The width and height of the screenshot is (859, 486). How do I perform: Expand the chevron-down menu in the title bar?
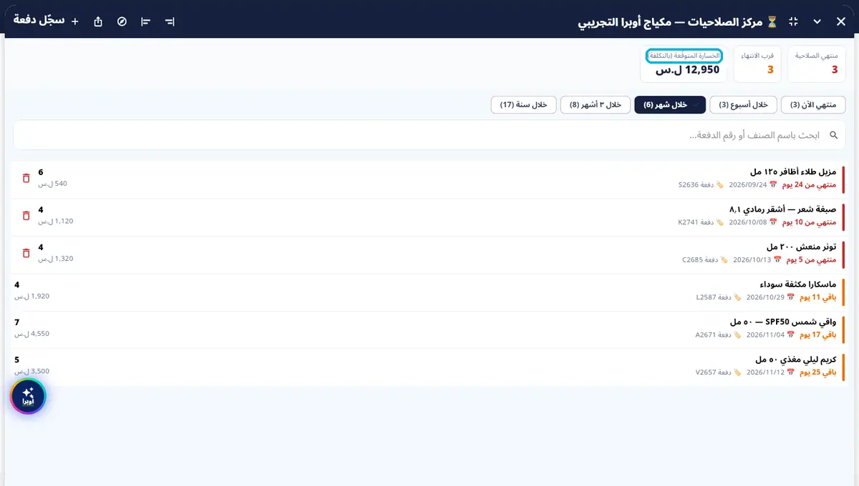(817, 21)
